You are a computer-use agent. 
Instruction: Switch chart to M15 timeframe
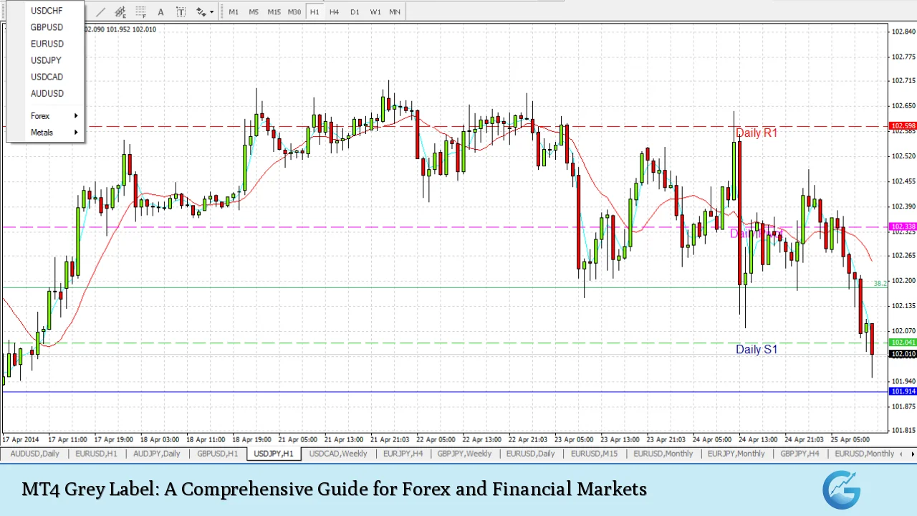pyautogui.click(x=274, y=11)
